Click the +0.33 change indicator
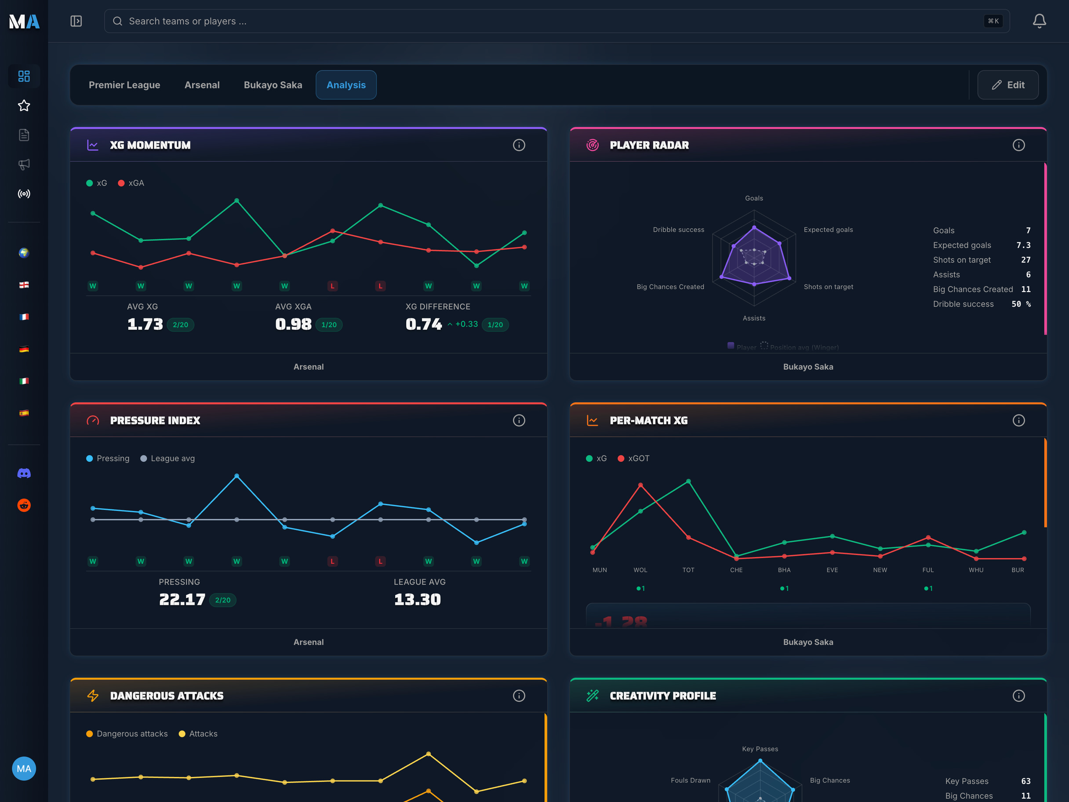 point(463,324)
